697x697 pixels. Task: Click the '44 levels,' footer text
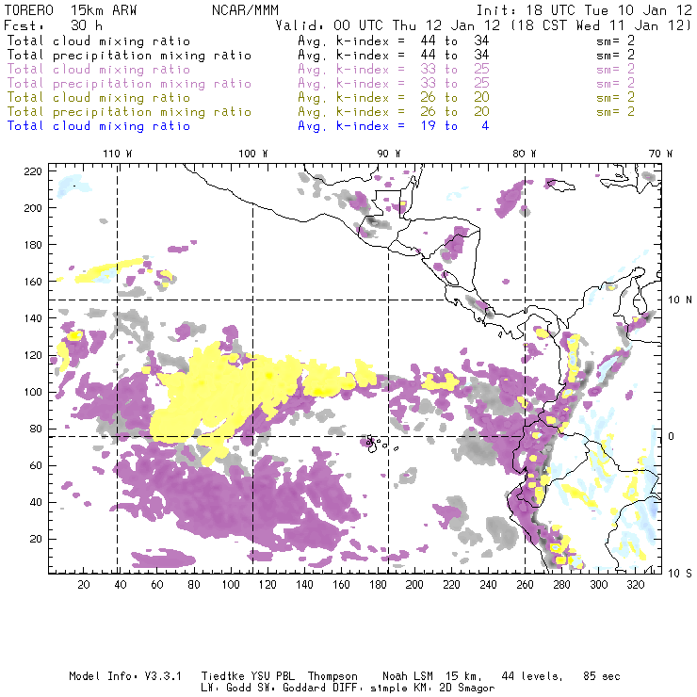click(x=532, y=676)
